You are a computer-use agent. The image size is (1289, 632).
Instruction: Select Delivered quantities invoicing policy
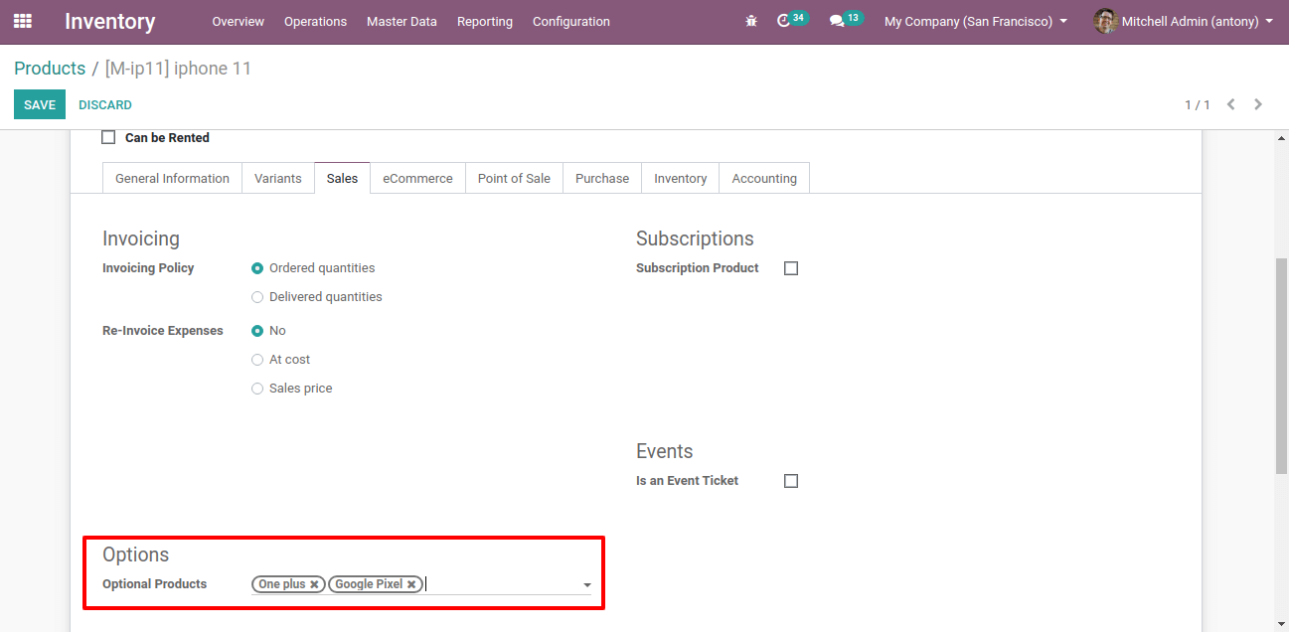point(257,297)
